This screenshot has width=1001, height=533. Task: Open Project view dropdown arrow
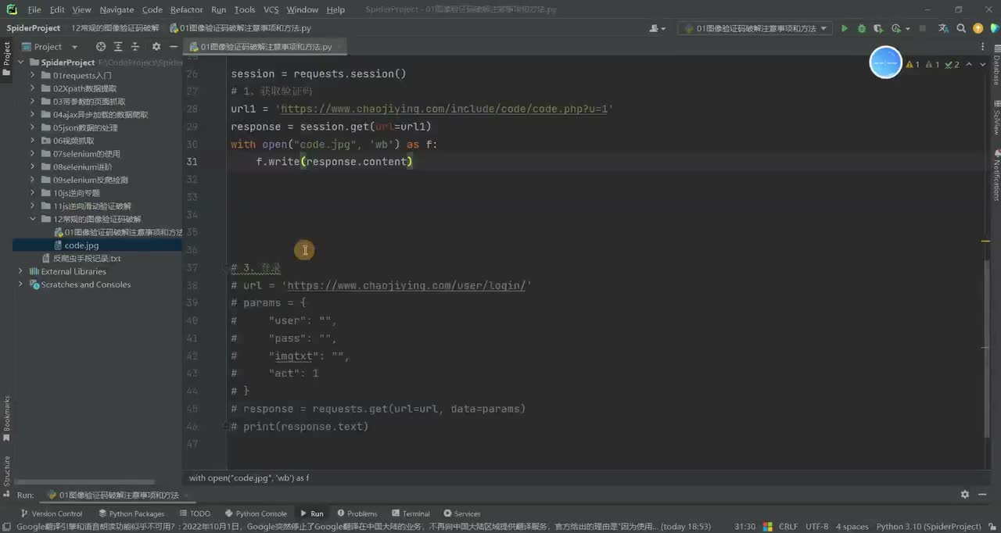tap(74, 47)
